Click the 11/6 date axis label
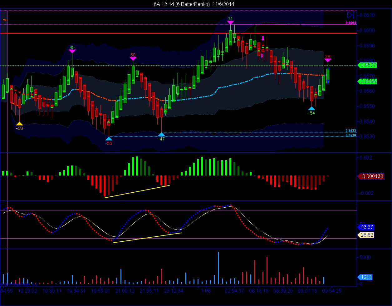The width and height of the screenshot is (392, 306). (206, 290)
